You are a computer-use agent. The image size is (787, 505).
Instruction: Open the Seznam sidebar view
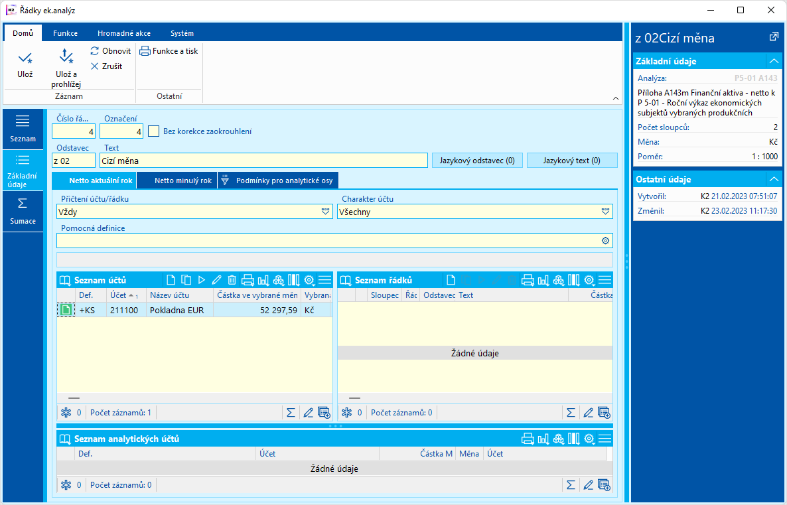click(x=23, y=129)
